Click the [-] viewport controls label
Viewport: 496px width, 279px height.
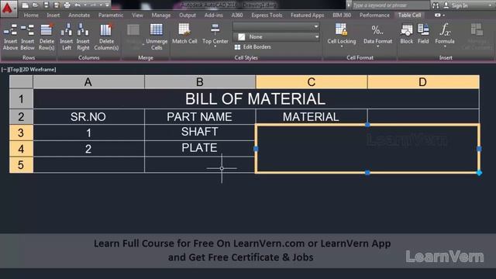point(5,70)
